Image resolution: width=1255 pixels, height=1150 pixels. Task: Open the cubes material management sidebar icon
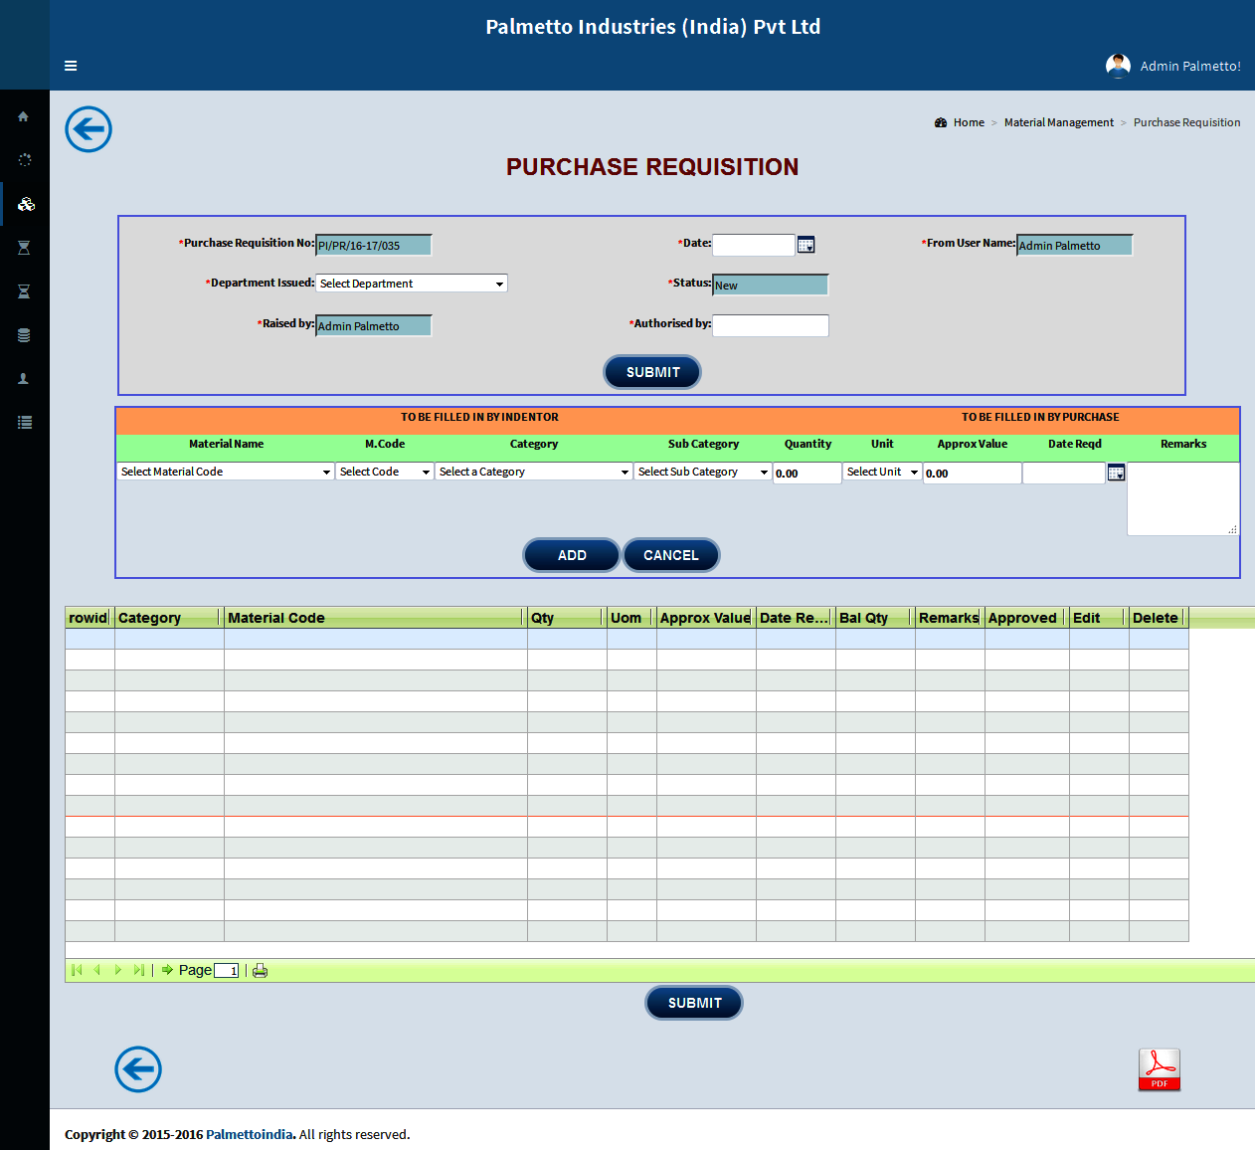pyautogui.click(x=26, y=204)
